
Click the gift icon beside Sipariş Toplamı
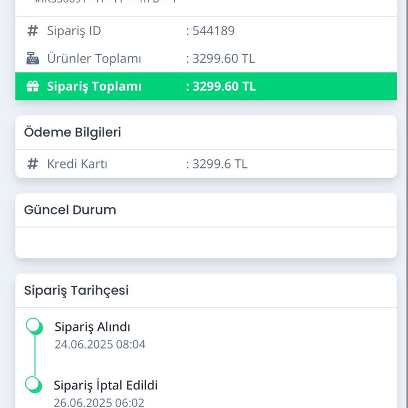[x=32, y=86]
